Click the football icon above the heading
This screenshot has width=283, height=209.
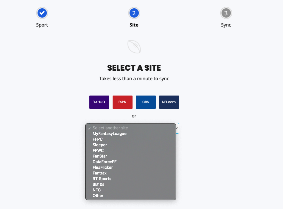click(x=134, y=47)
